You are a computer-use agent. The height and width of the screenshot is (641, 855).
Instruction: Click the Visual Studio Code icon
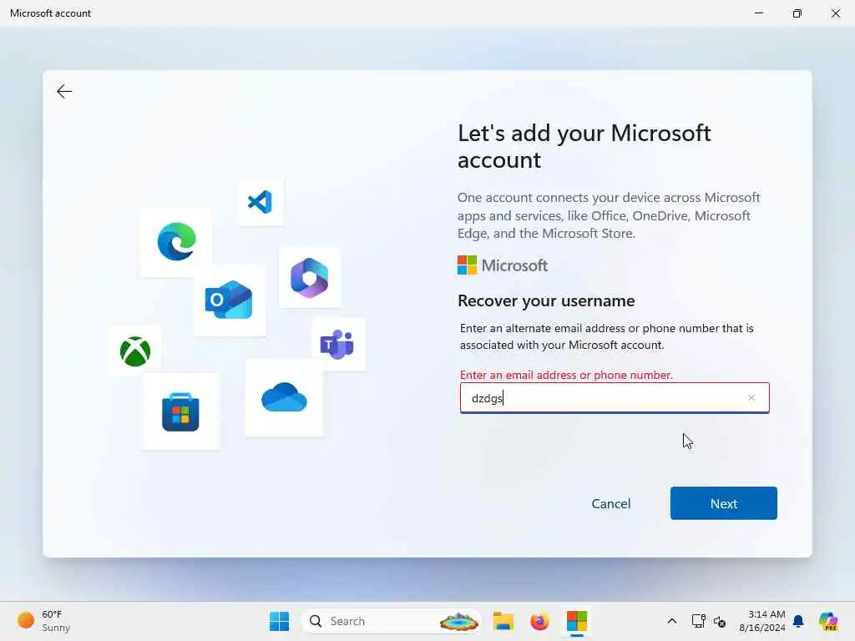coord(261,202)
